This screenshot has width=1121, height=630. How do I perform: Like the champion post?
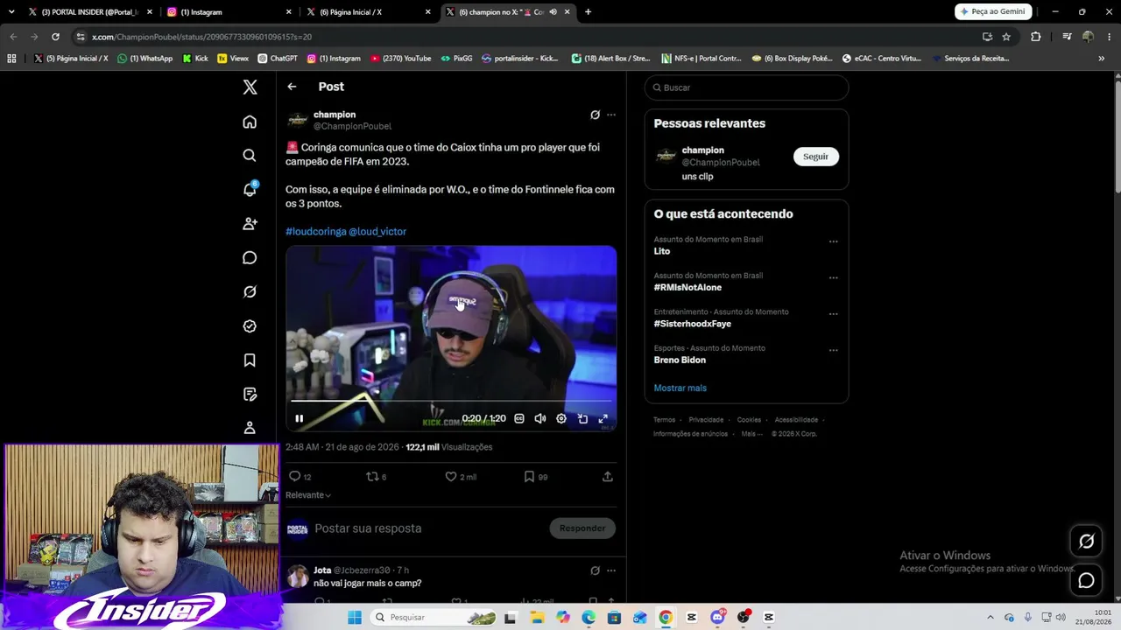coord(451,477)
